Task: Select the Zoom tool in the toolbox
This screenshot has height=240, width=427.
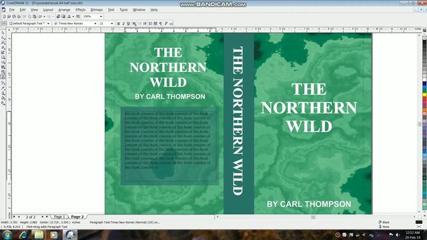Action: click(3, 42)
